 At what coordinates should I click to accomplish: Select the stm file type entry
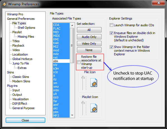[x=61, y=61]
